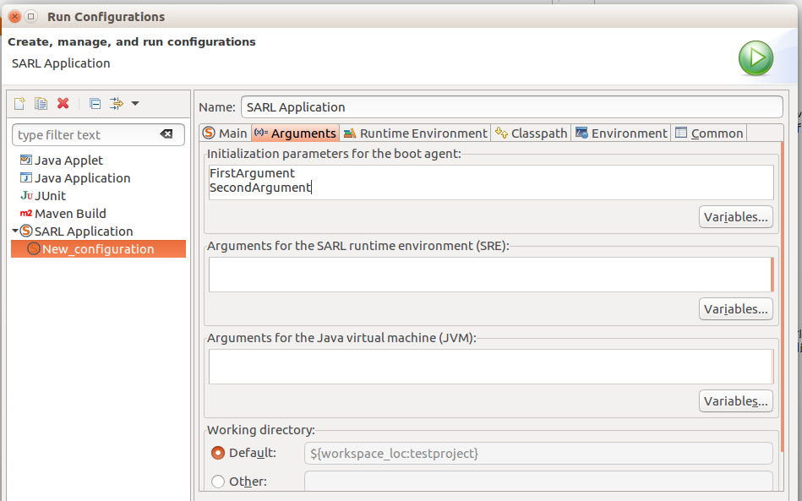The width and height of the screenshot is (802, 501).
Task: Click the Other working directory path field
Action: (x=538, y=482)
